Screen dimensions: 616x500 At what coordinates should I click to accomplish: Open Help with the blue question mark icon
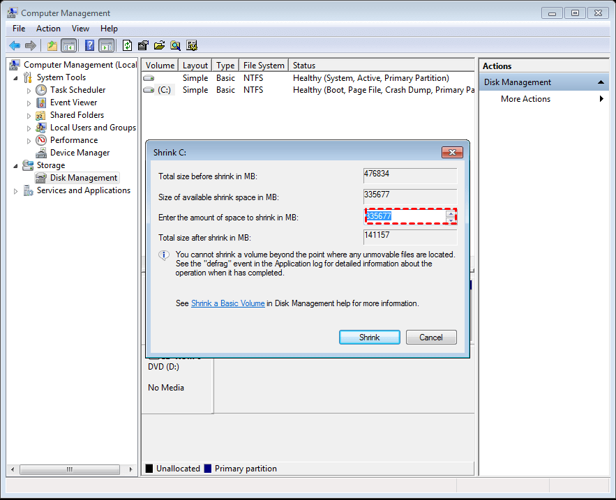[x=89, y=45]
